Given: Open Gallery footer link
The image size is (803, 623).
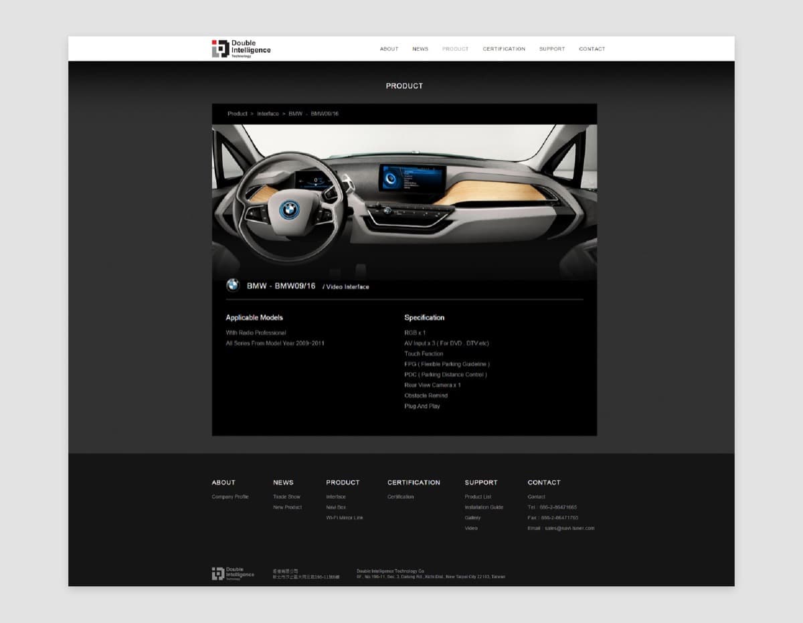Looking at the screenshot, I should click(472, 518).
